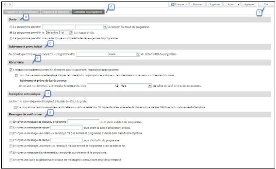Go to the next record arrow
276x169 pixels.
(x=10, y=4)
